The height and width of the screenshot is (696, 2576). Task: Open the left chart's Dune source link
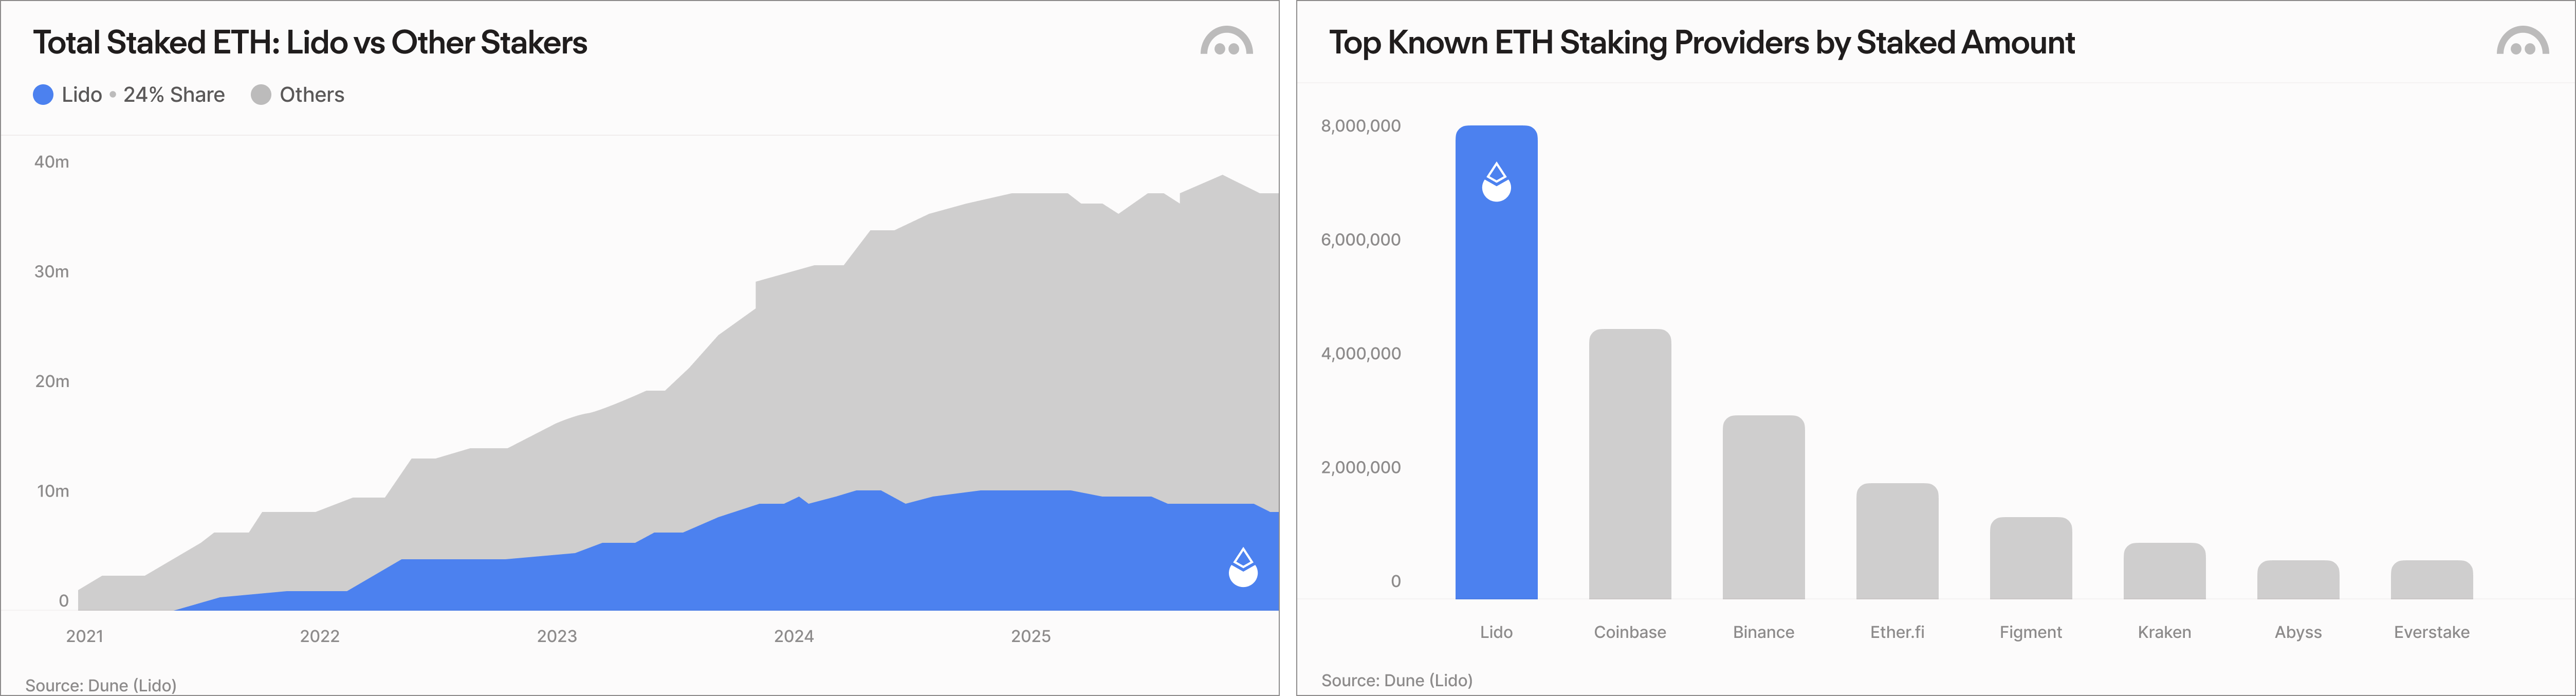tap(101, 685)
